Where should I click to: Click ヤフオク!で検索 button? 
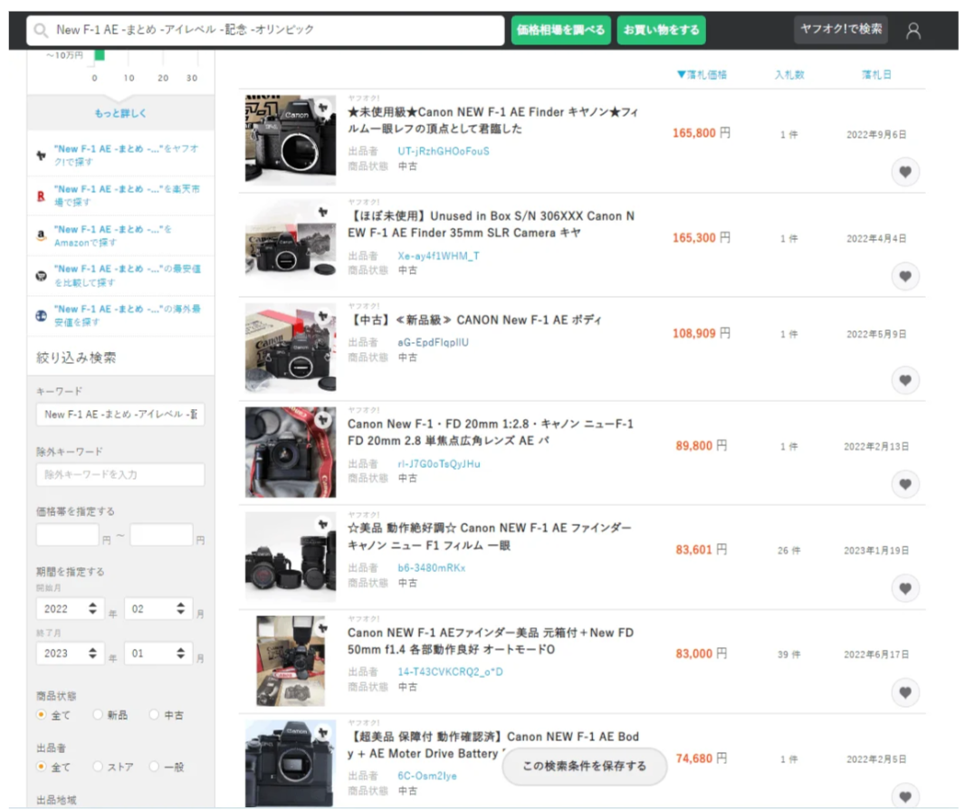pyautogui.click(x=841, y=29)
